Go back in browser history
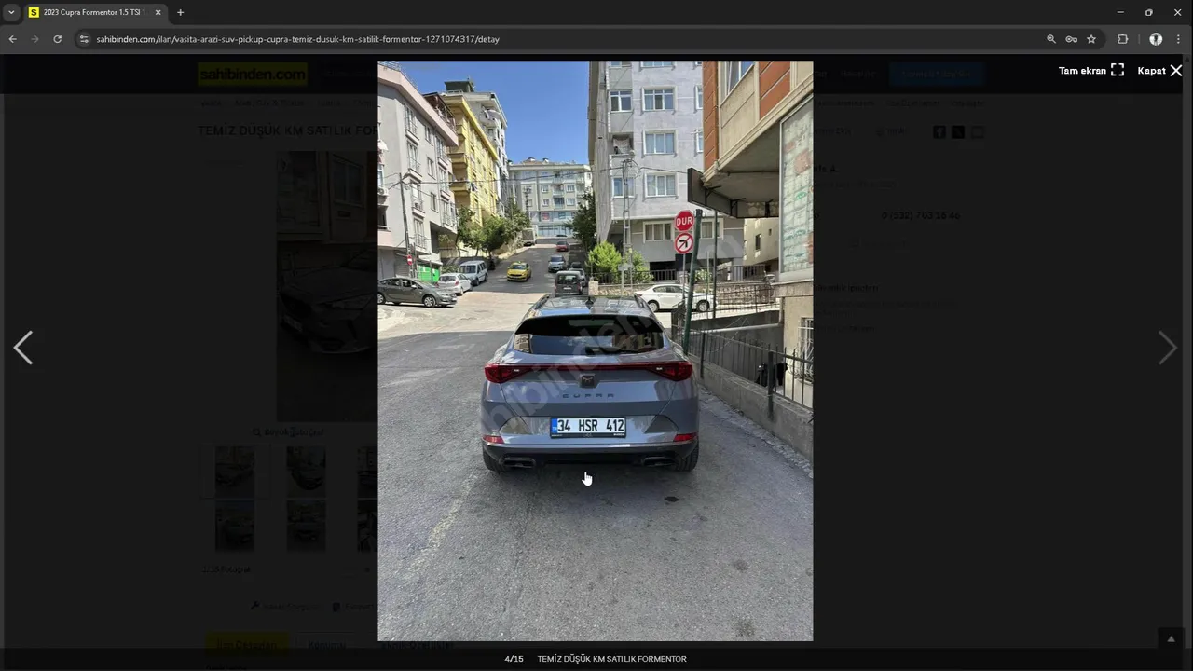The height and width of the screenshot is (671, 1193). pyautogui.click(x=12, y=39)
